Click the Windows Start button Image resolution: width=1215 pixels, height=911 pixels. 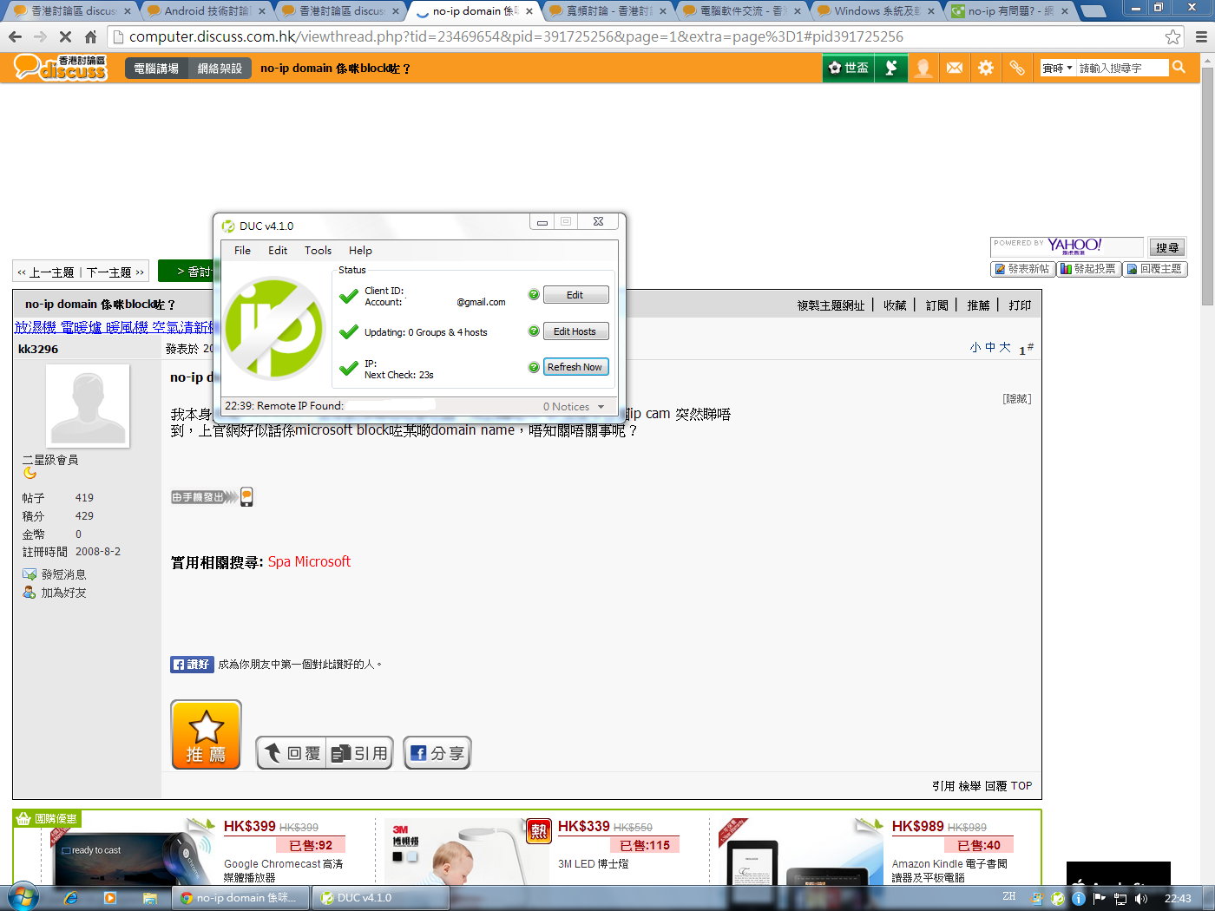(23, 897)
